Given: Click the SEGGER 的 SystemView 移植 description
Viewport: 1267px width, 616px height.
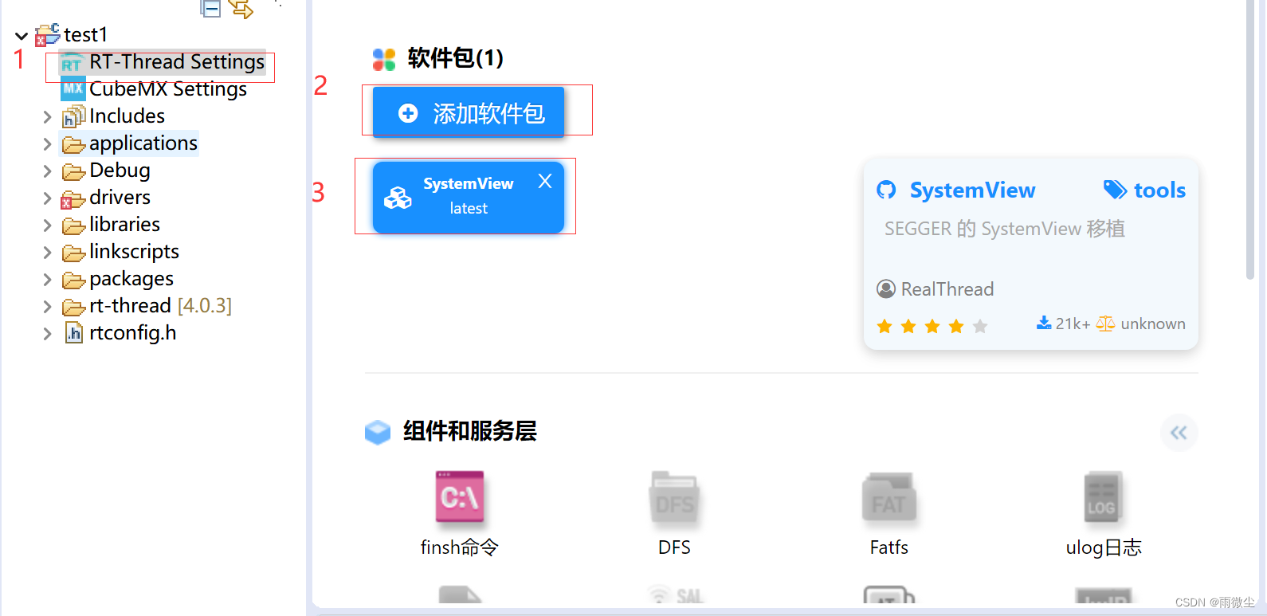Looking at the screenshot, I should pos(1005,229).
